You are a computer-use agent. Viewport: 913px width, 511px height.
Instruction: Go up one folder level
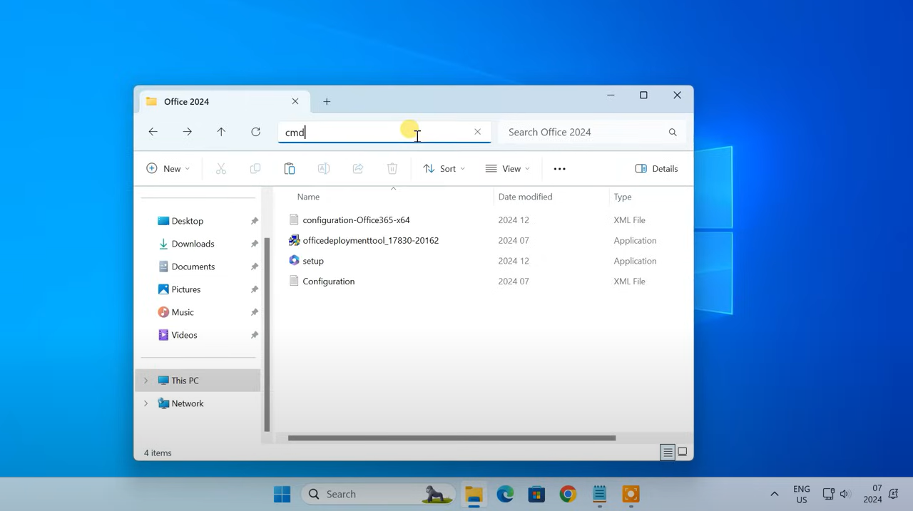pos(221,132)
